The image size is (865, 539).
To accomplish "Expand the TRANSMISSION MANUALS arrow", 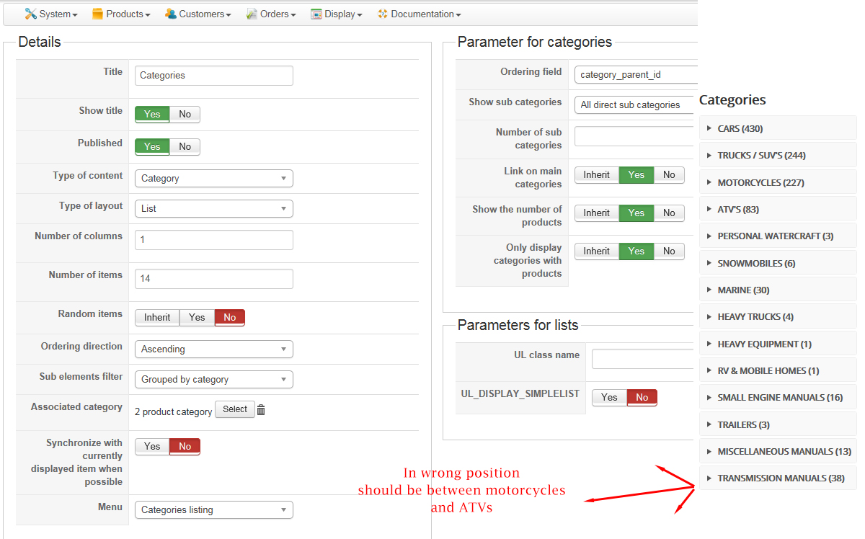I will point(709,478).
